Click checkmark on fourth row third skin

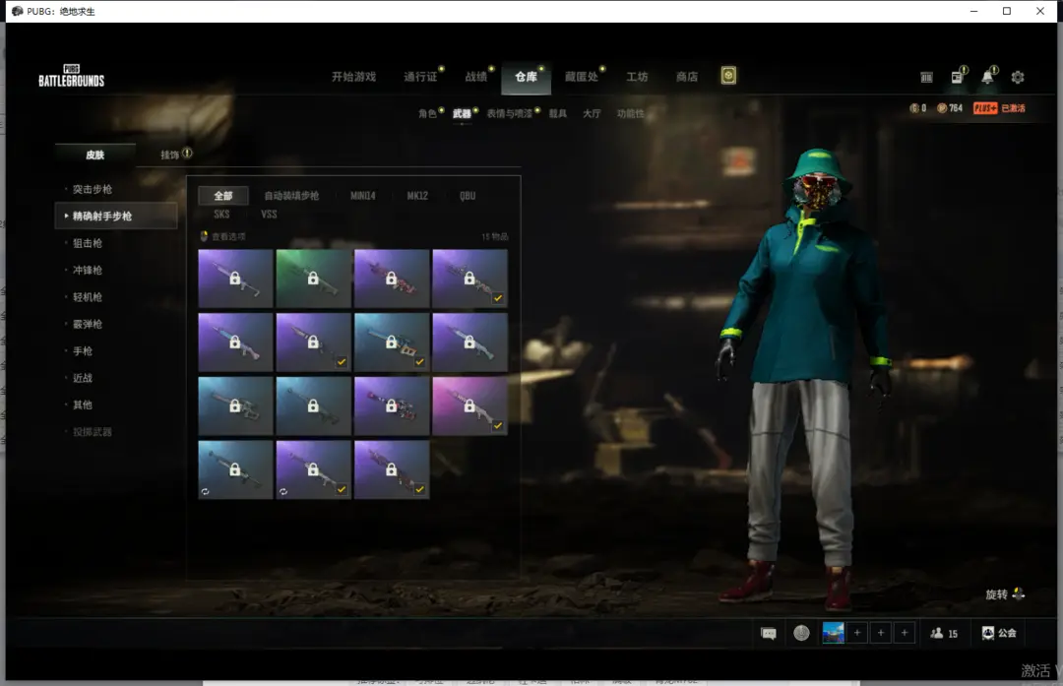419,489
